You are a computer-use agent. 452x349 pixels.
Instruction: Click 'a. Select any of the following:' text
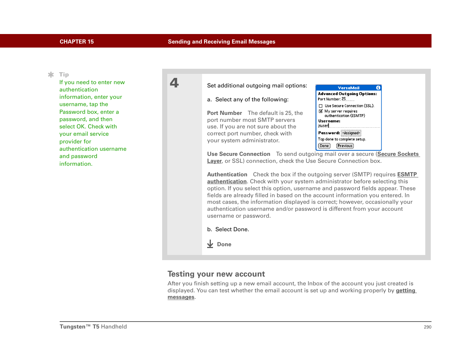tap(248, 100)
